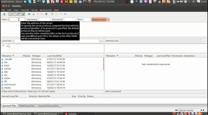This screenshot has width=208, height=115.
Task: Click the microphone indicator in the tray
Action: (174, 2)
